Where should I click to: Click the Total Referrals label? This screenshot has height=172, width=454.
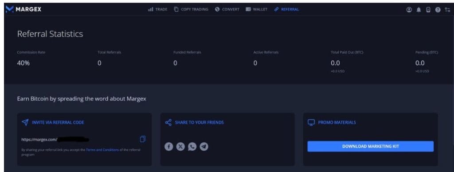(x=109, y=52)
